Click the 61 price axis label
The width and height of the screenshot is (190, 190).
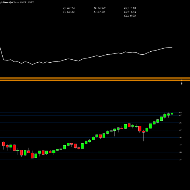coord(180,115)
